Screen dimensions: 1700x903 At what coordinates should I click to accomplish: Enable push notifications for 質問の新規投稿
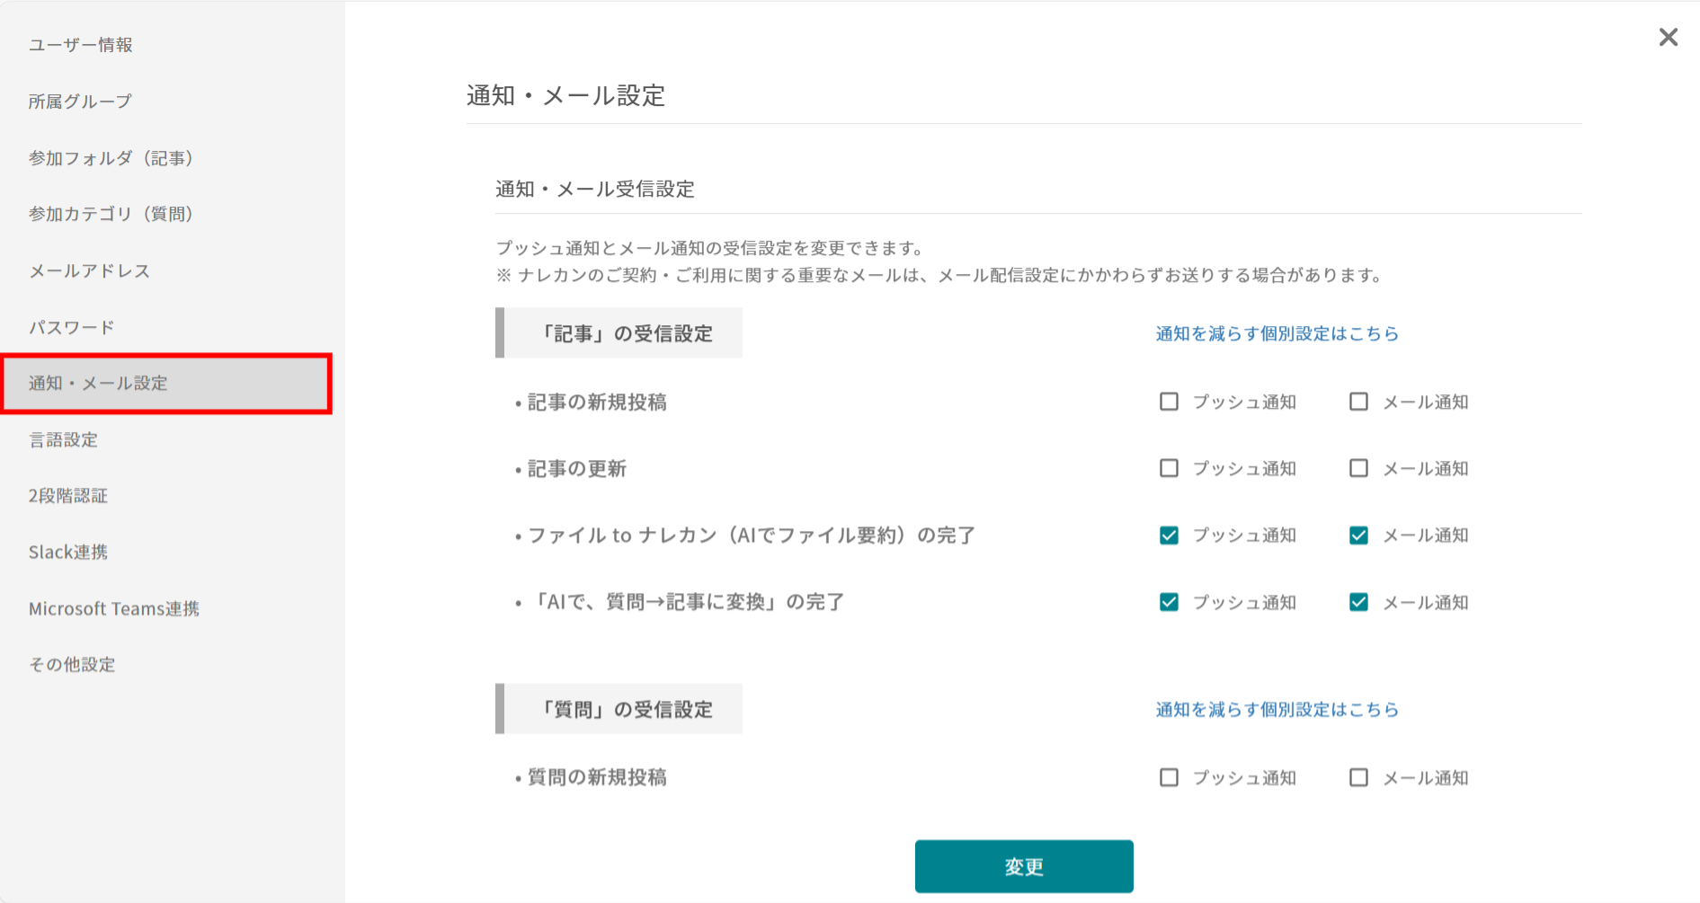(x=1169, y=777)
